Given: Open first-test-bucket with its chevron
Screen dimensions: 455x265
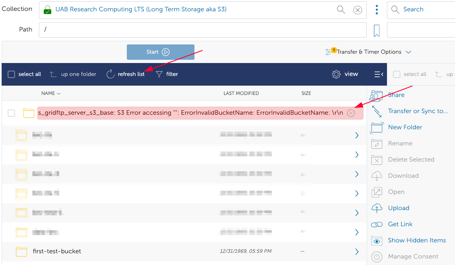Looking at the screenshot, I should (357, 252).
